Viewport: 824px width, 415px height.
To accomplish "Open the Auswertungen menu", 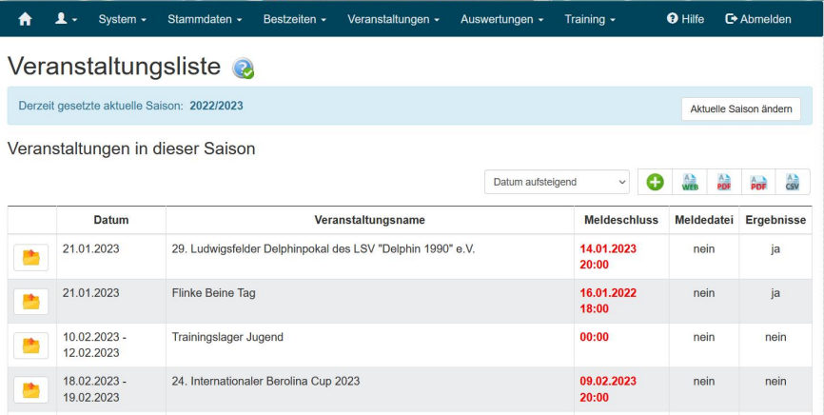I will coord(501,19).
